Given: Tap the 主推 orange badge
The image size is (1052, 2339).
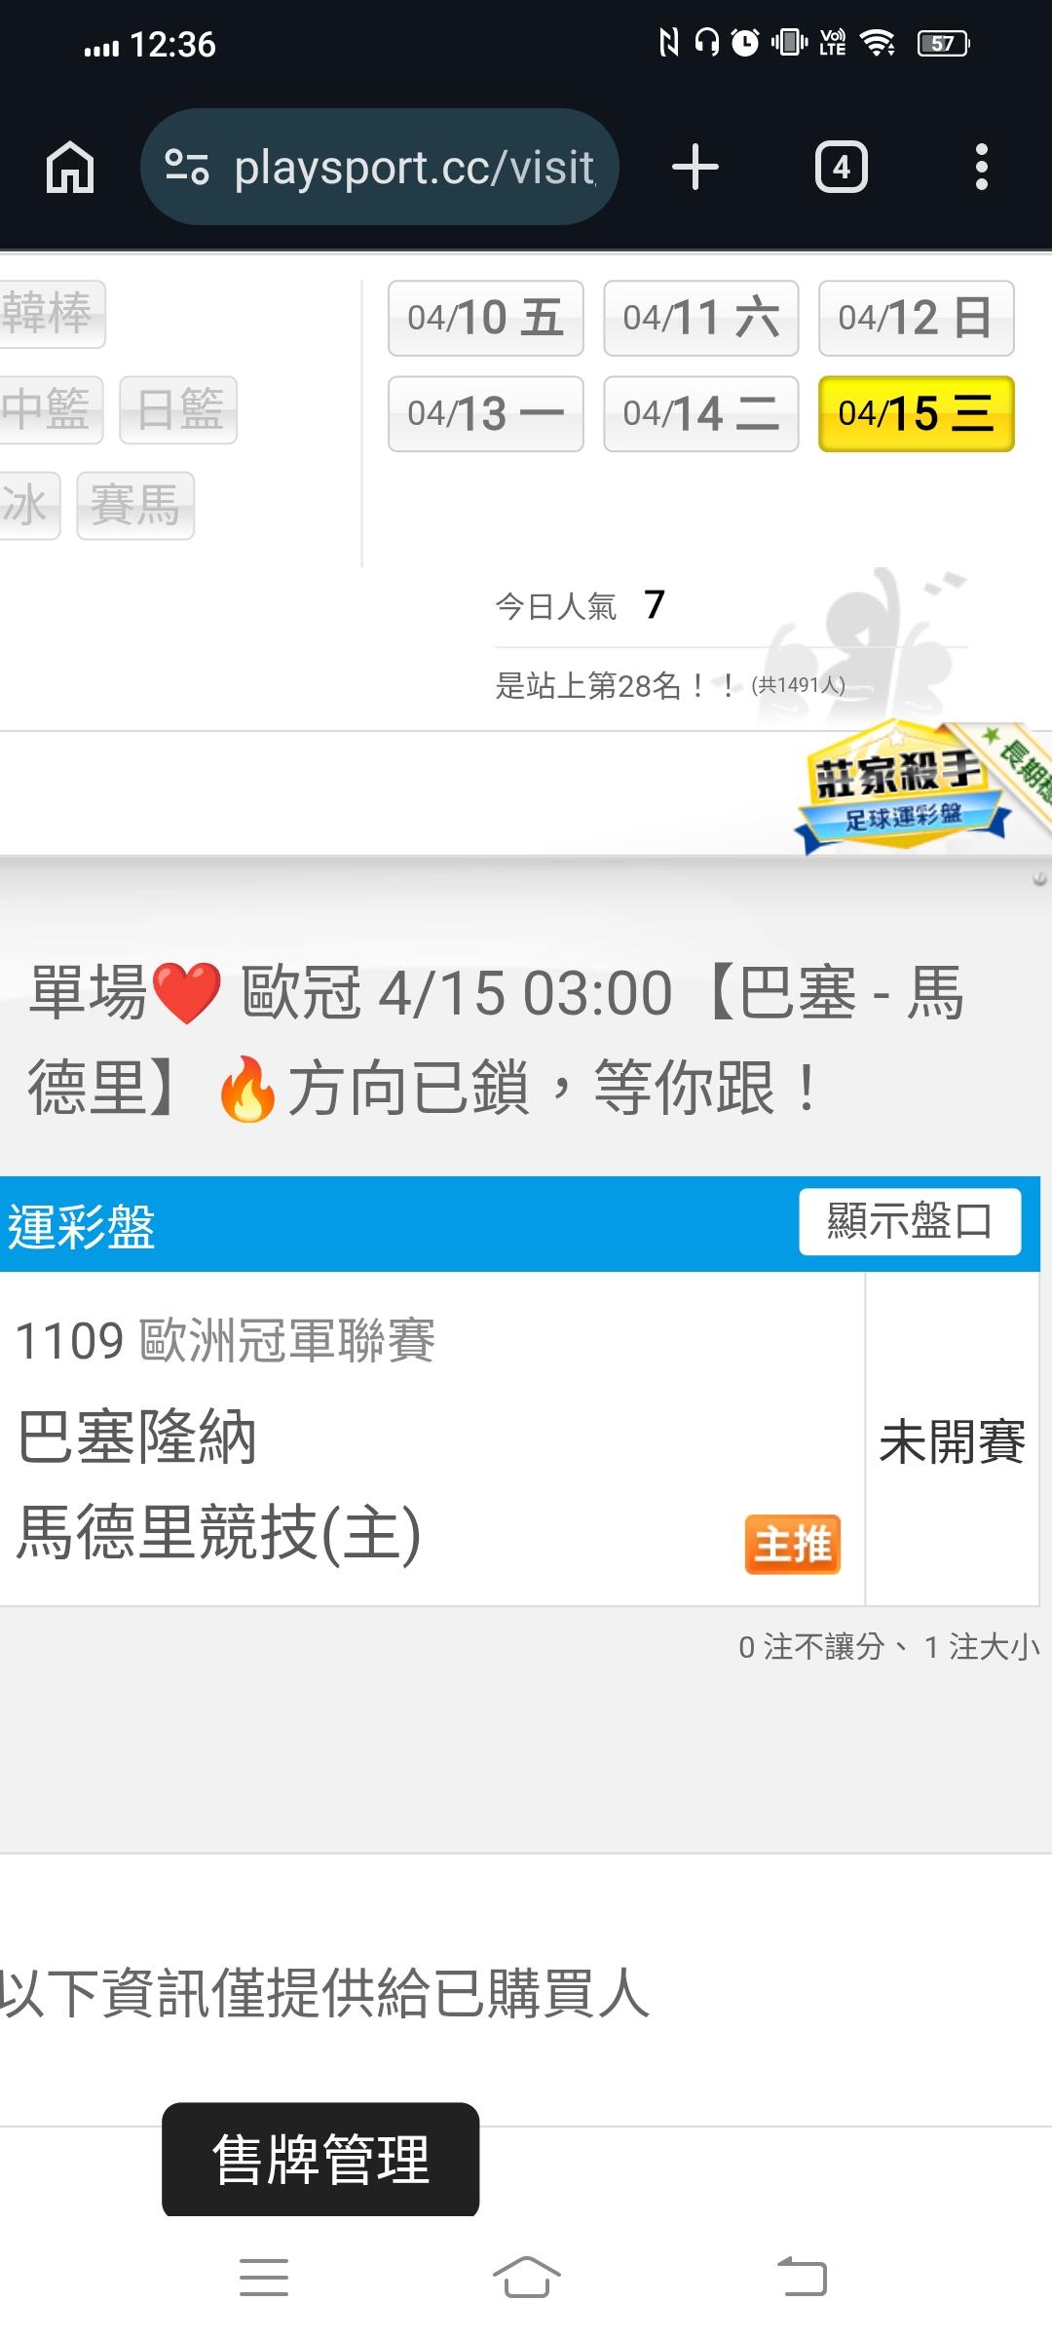Looking at the screenshot, I should (x=793, y=1544).
